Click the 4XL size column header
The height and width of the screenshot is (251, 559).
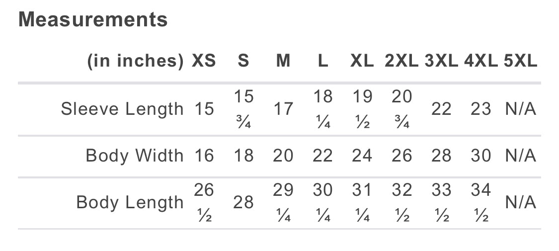[480, 61]
